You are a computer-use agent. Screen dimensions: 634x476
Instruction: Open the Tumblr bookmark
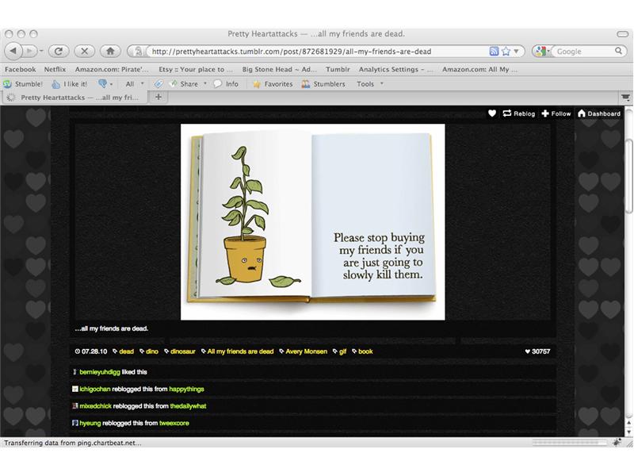point(338,69)
